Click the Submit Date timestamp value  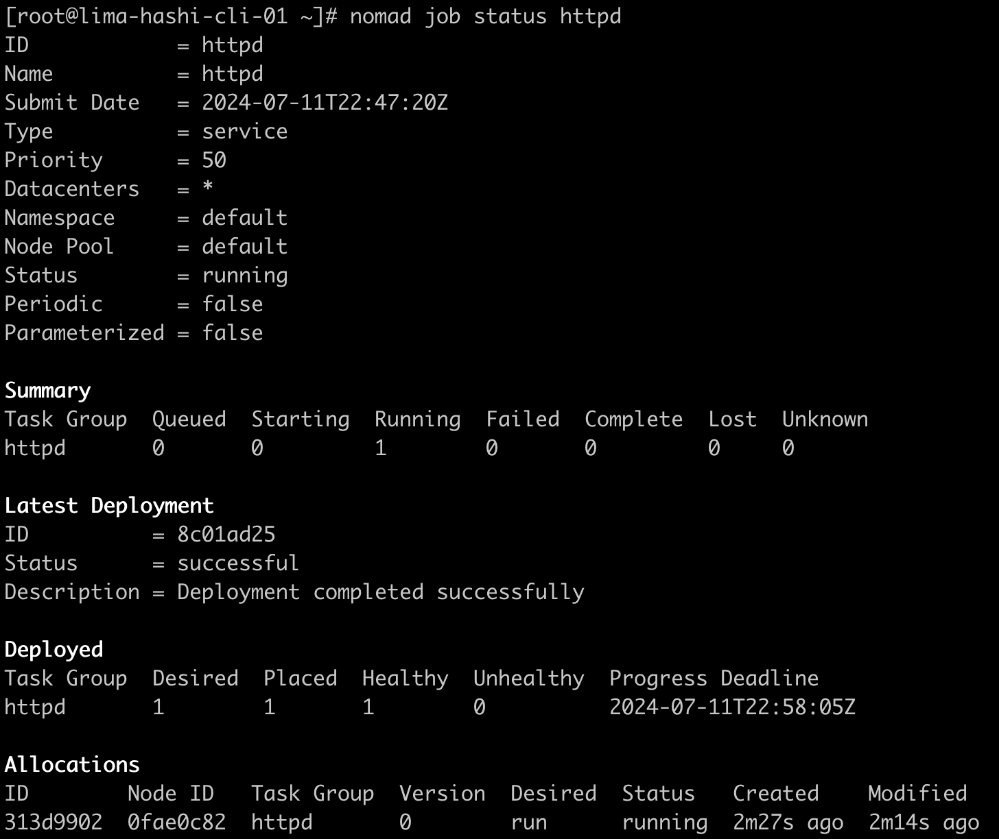tap(325, 103)
